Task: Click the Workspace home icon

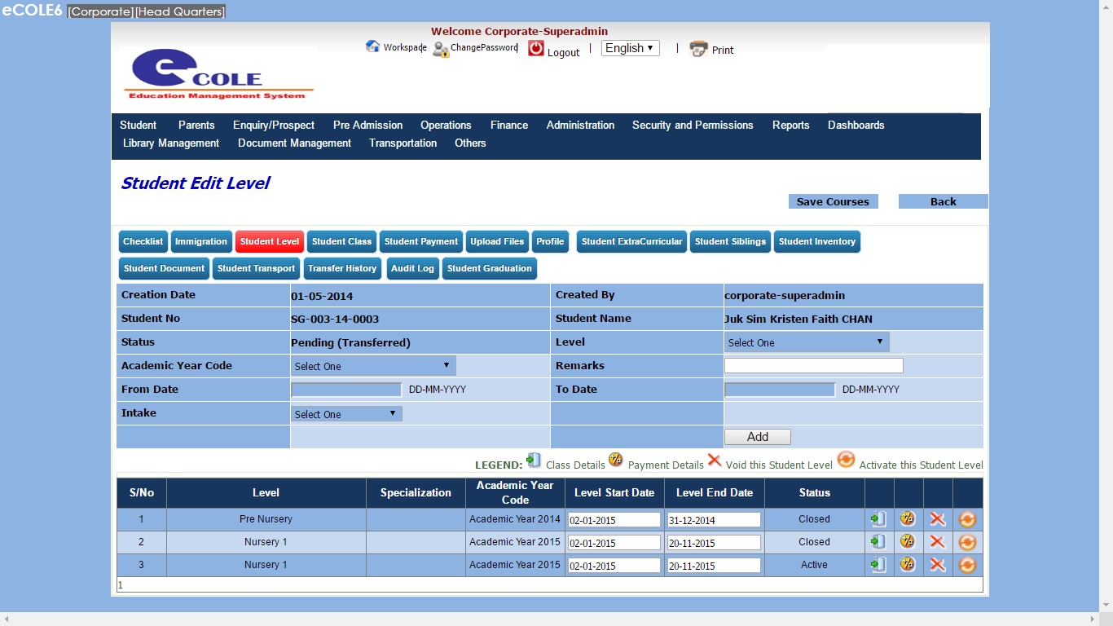Action: (373, 46)
